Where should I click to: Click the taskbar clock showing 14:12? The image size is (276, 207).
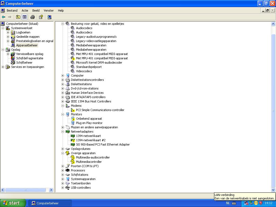pyautogui.click(x=269, y=203)
